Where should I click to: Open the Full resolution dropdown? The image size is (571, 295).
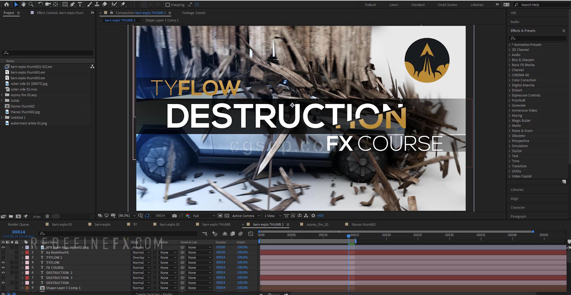click(204, 216)
